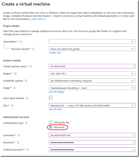Click the Azure Spot instance info icon
This screenshot has height=157, width=139.
tap(27, 98)
